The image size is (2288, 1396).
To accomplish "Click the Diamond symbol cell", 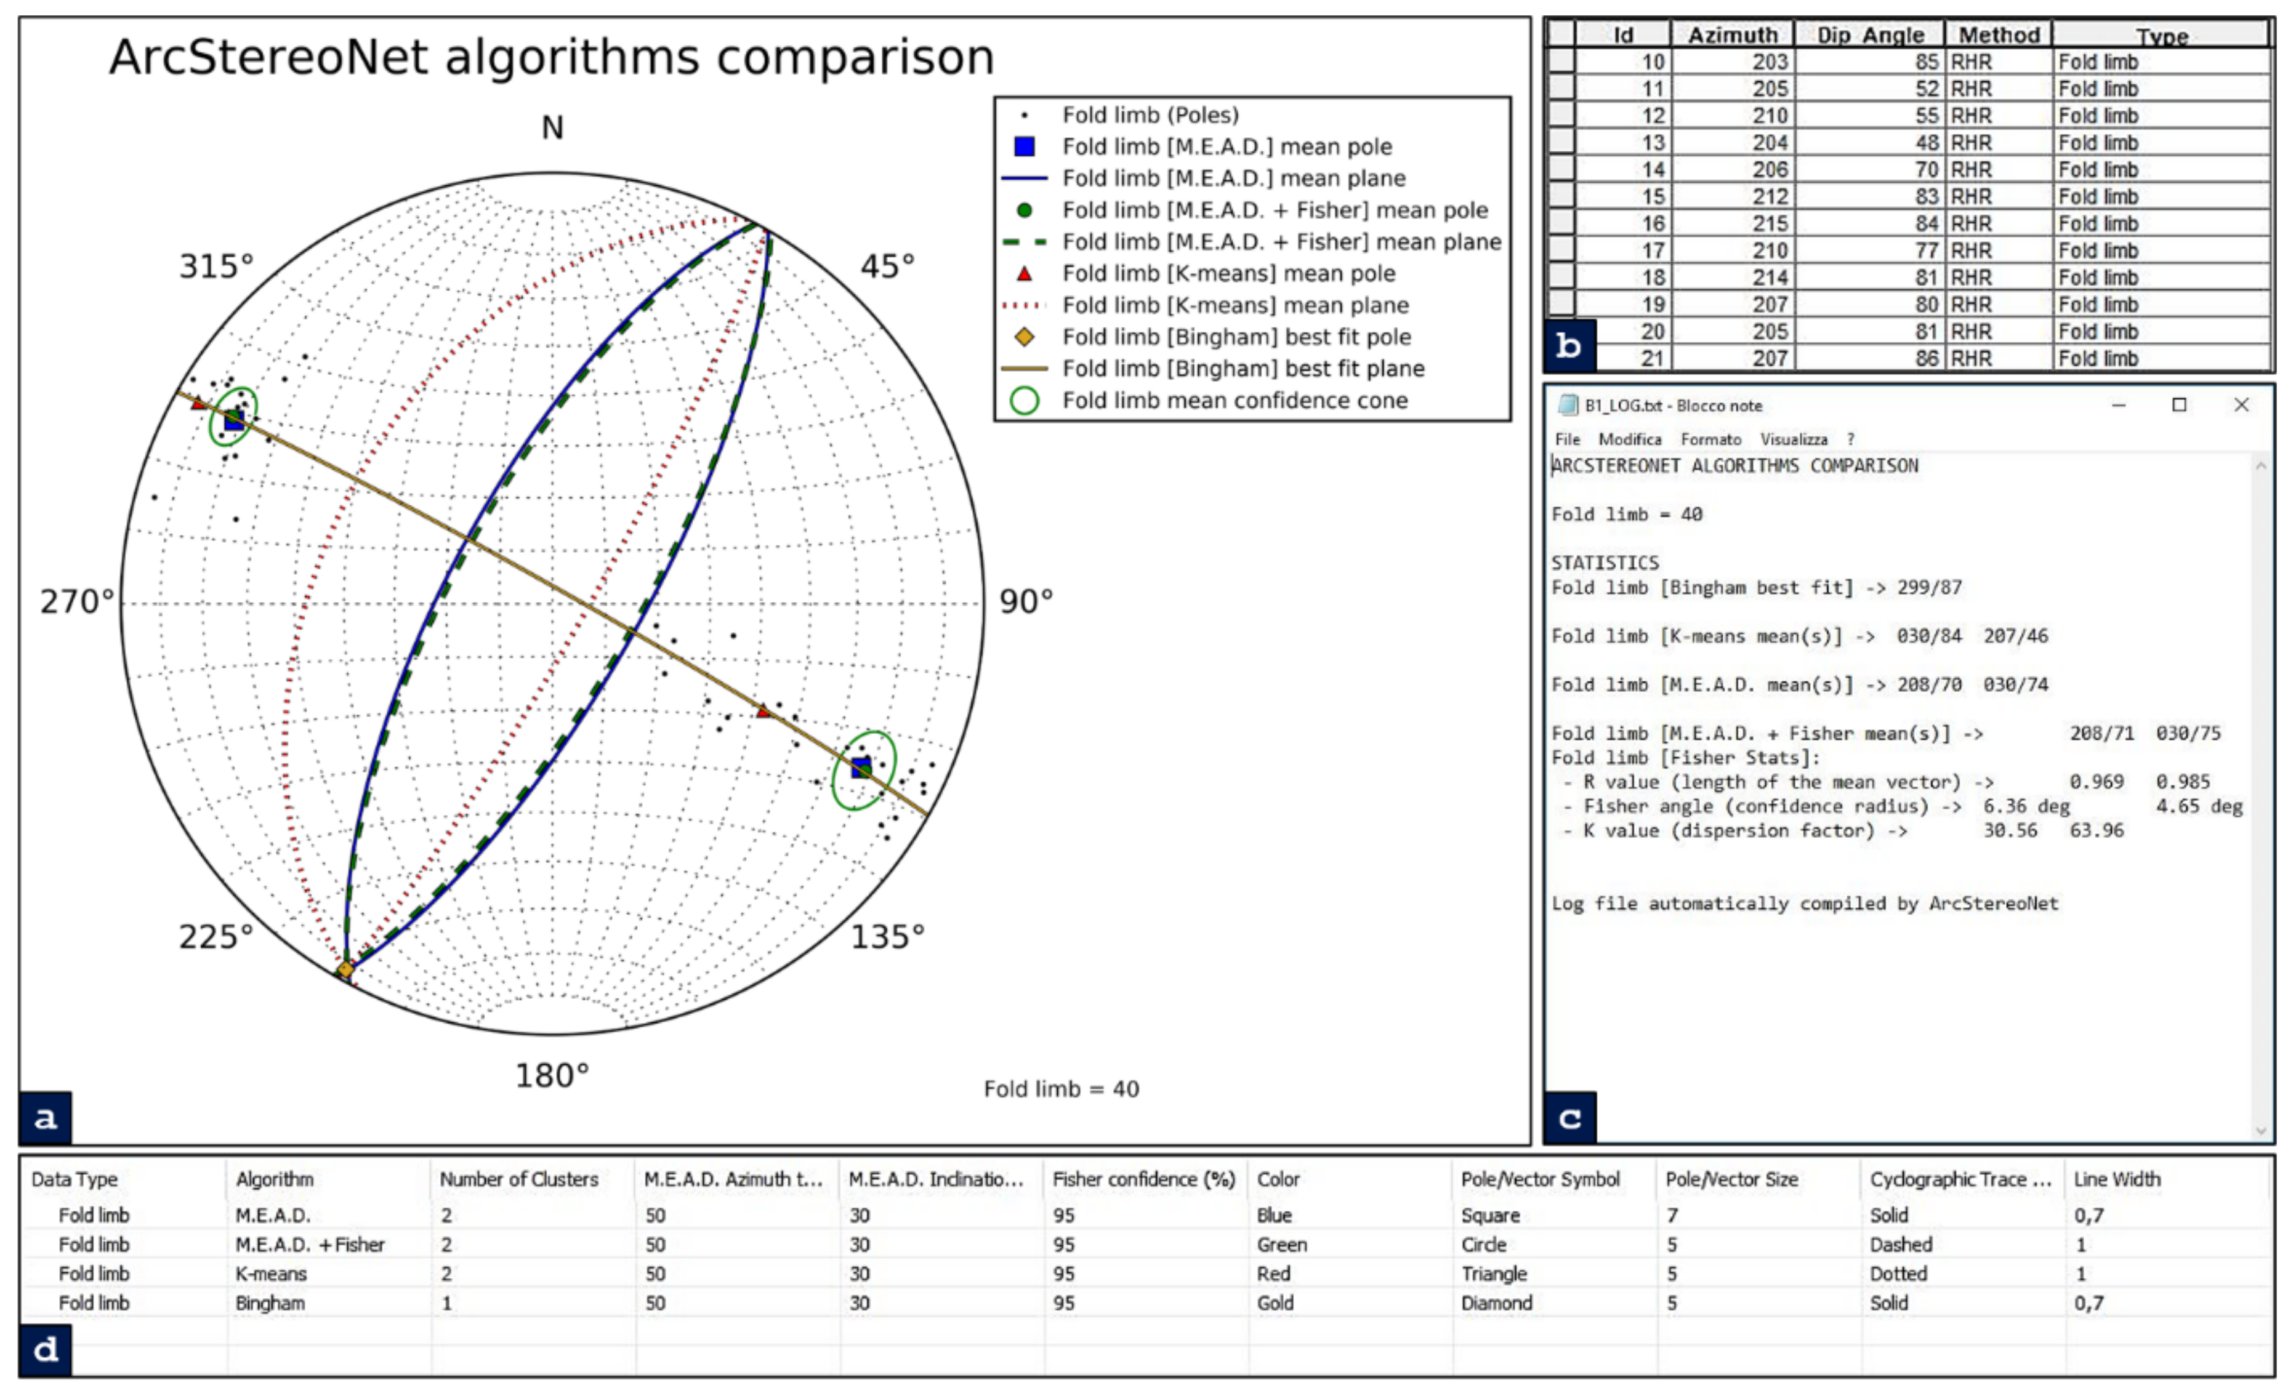I will 1496,1302.
